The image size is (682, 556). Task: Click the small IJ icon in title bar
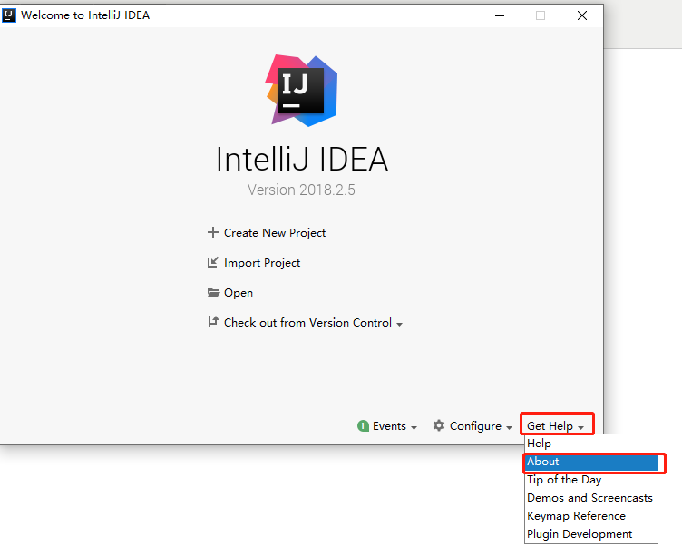click(x=10, y=15)
